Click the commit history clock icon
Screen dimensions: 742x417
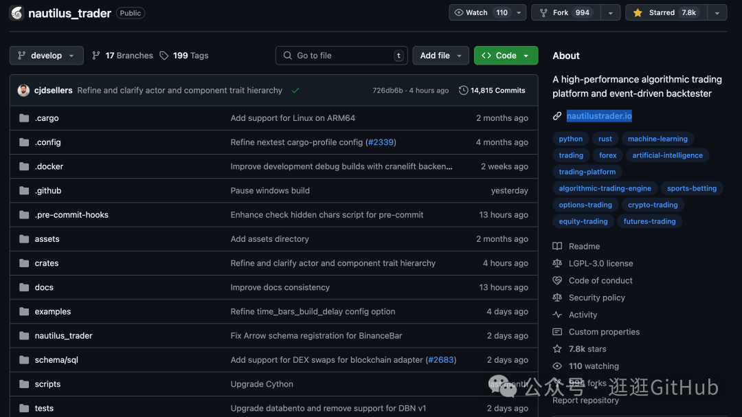tap(463, 90)
